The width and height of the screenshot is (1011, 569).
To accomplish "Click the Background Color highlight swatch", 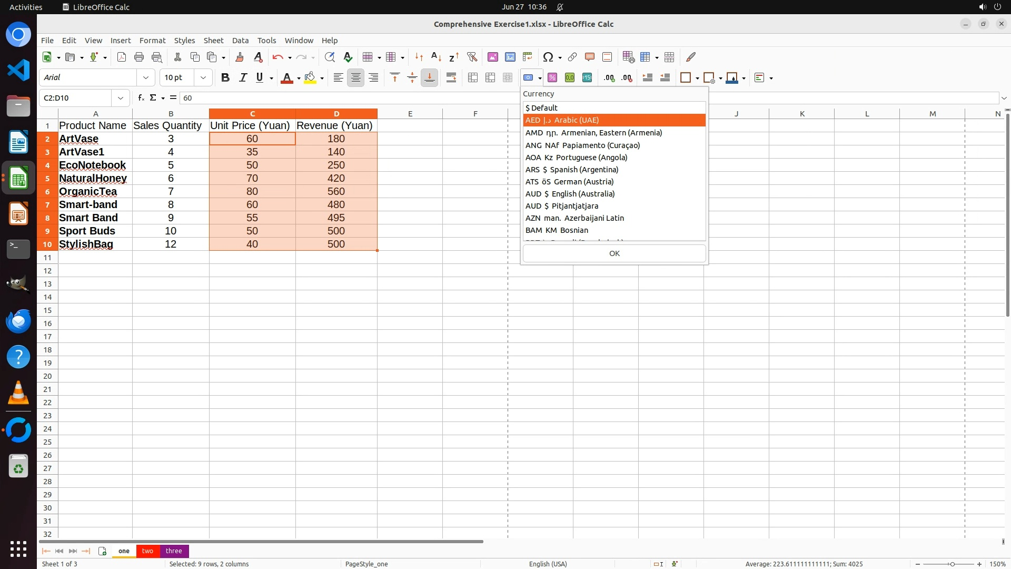I will coord(310,78).
